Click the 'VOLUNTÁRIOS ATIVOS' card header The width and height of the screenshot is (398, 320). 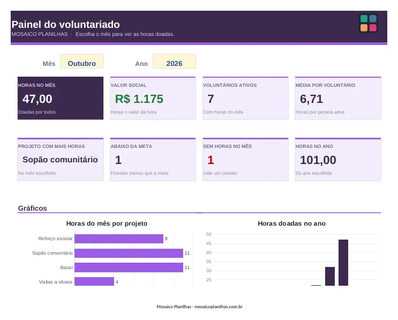pos(230,85)
